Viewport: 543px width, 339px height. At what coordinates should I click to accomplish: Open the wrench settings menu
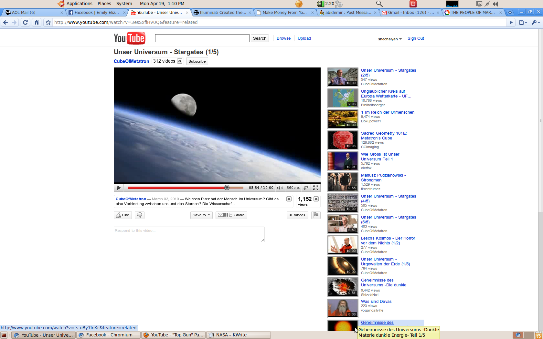(x=536, y=22)
